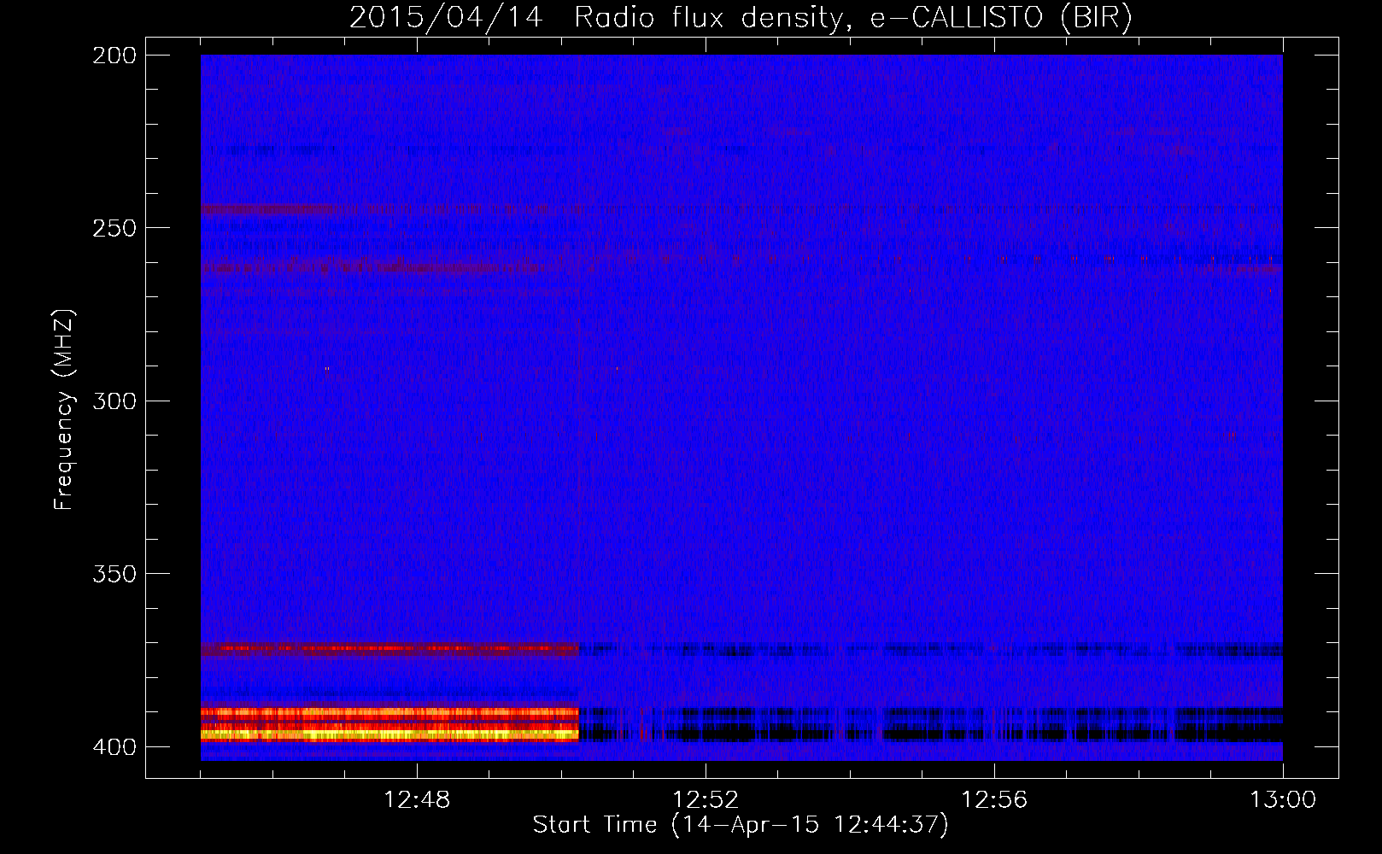Click the "Start Time (14-Apr-15 12:44:37)" axis label
The image size is (1382, 854).
pyautogui.click(x=741, y=825)
